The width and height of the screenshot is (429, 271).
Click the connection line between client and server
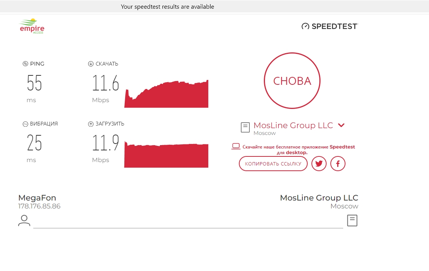click(x=188, y=228)
